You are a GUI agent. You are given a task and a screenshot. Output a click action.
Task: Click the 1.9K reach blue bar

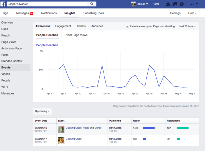[x=148, y=128]
